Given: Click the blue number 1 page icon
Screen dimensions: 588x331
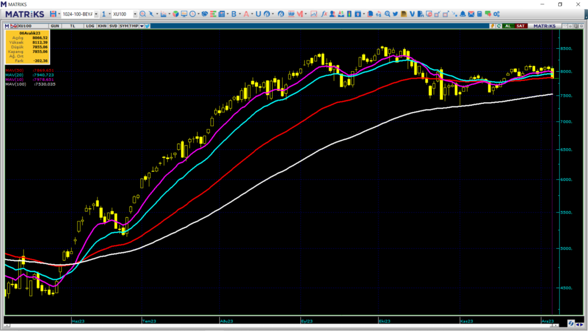Looking at the screenshot, I should point(104,14).
